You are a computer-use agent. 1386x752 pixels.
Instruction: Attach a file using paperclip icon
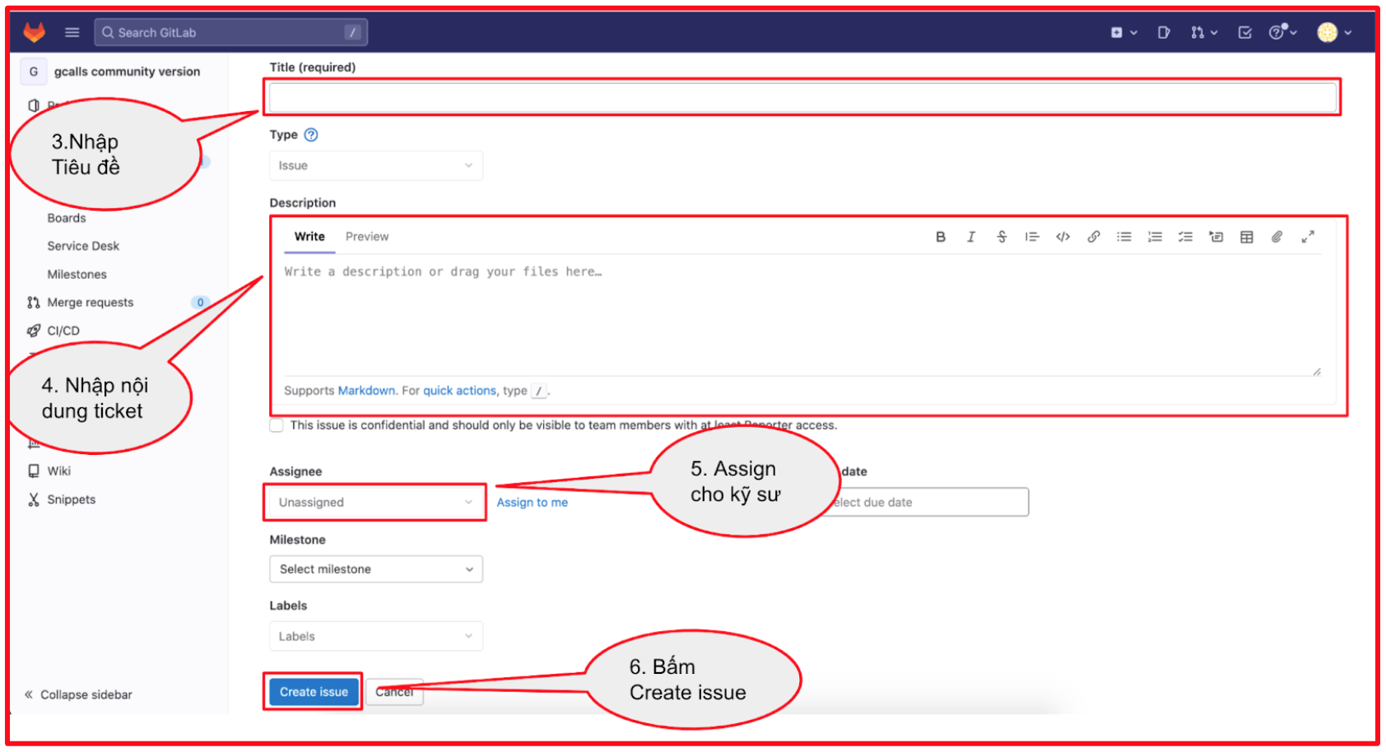[1277, 237]
